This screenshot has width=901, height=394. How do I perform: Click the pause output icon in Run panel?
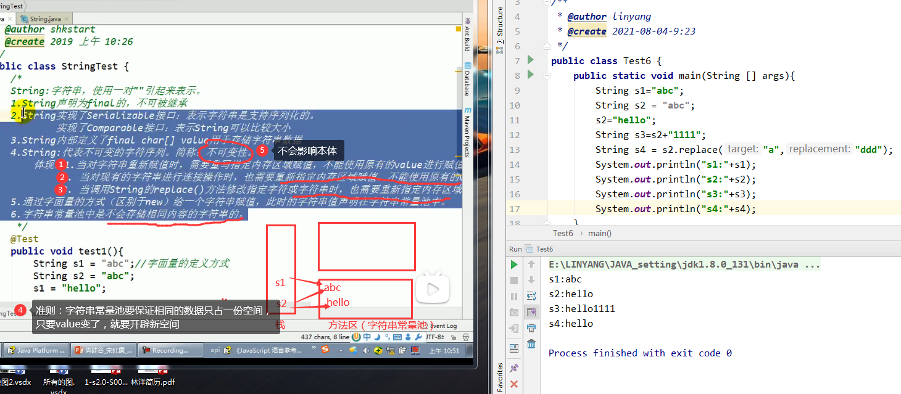coord(514,297)
